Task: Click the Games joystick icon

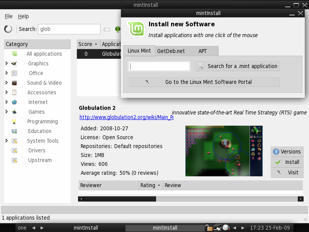Action: [14, 112]
